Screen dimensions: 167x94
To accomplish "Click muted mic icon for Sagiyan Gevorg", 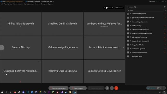I will (x=165, y=41).
